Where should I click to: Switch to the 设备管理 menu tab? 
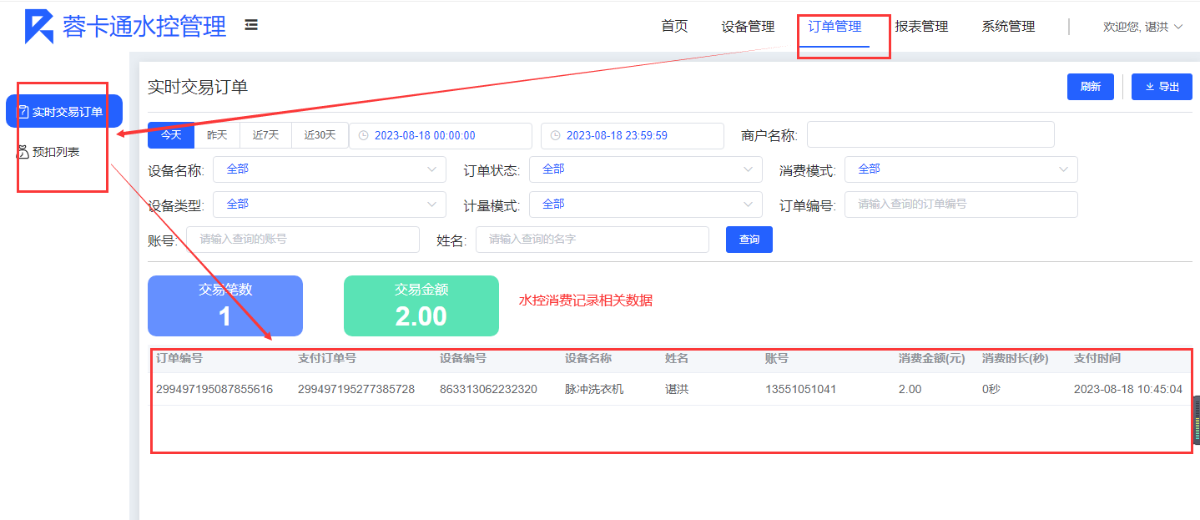[748, 27]
